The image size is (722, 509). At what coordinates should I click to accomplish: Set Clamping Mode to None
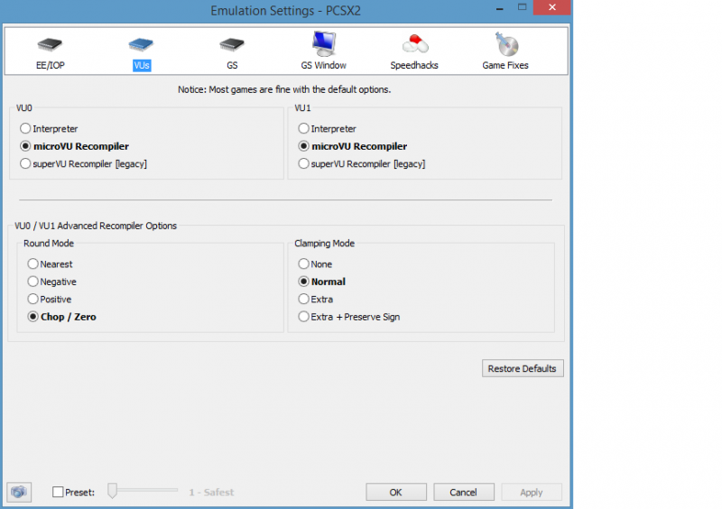(x=304, y=264)
